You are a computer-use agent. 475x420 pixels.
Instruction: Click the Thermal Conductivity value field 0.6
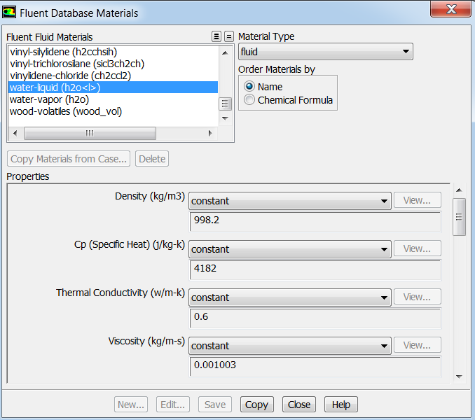pyautogui.click(x=315, y=318)
